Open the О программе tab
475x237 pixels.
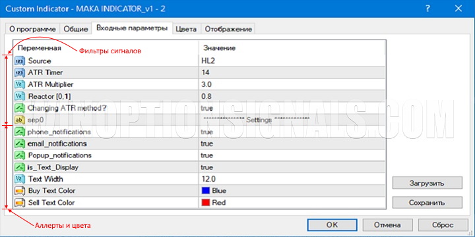pyautogui.click(x=33, y=29)
